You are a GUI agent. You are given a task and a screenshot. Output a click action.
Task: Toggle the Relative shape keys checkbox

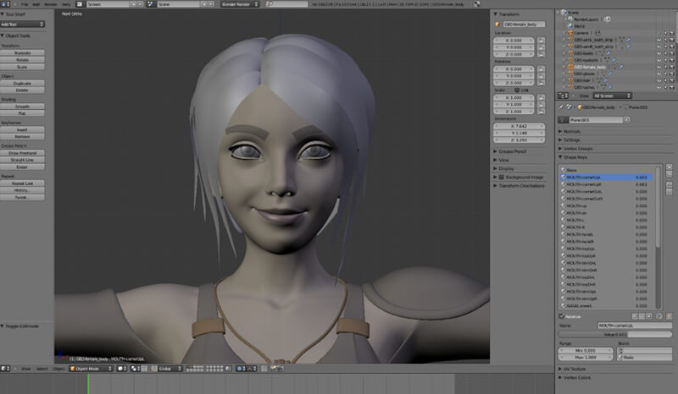561,316
